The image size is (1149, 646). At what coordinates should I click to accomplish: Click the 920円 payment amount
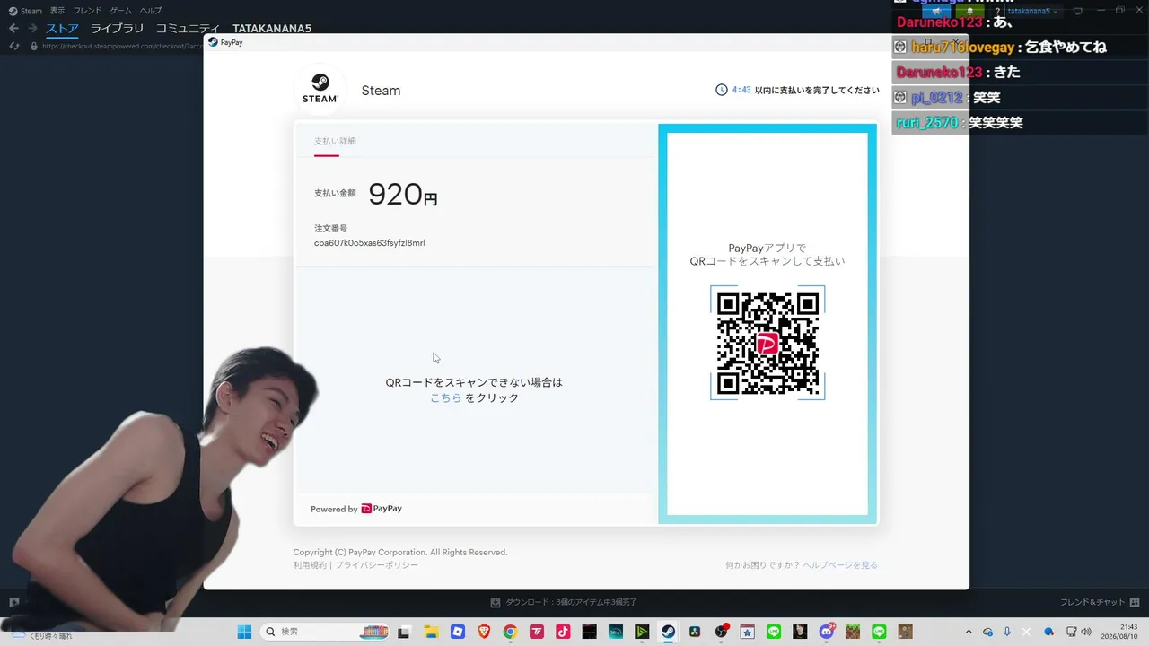403,194
